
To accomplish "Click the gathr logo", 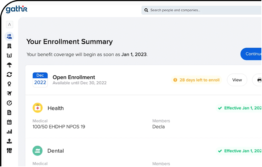I will click(17, 9).
